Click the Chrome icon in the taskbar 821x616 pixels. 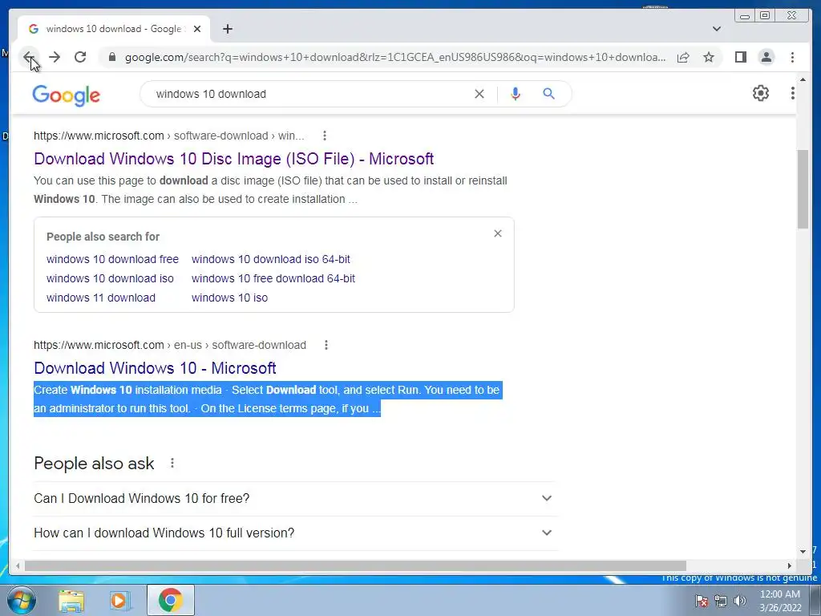[x=170, y=600]
